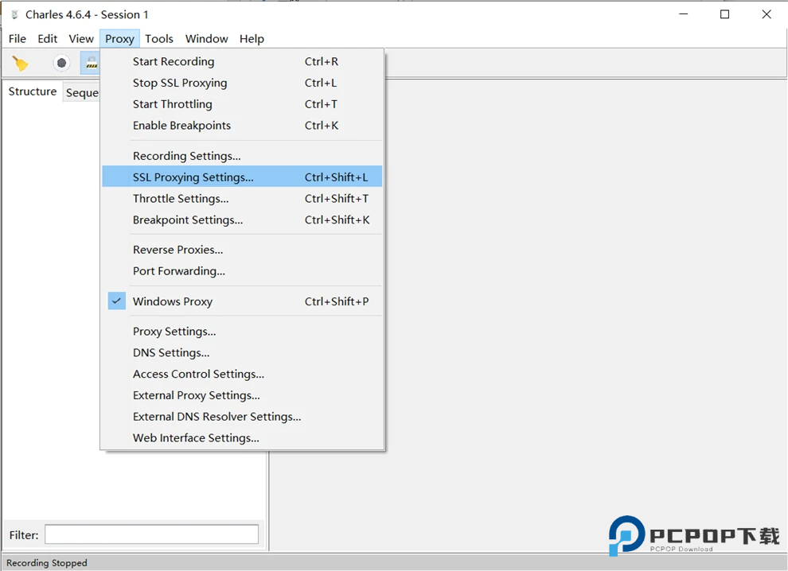Open the Tools menu
The image size is (788, 571).
pos(159,38)
